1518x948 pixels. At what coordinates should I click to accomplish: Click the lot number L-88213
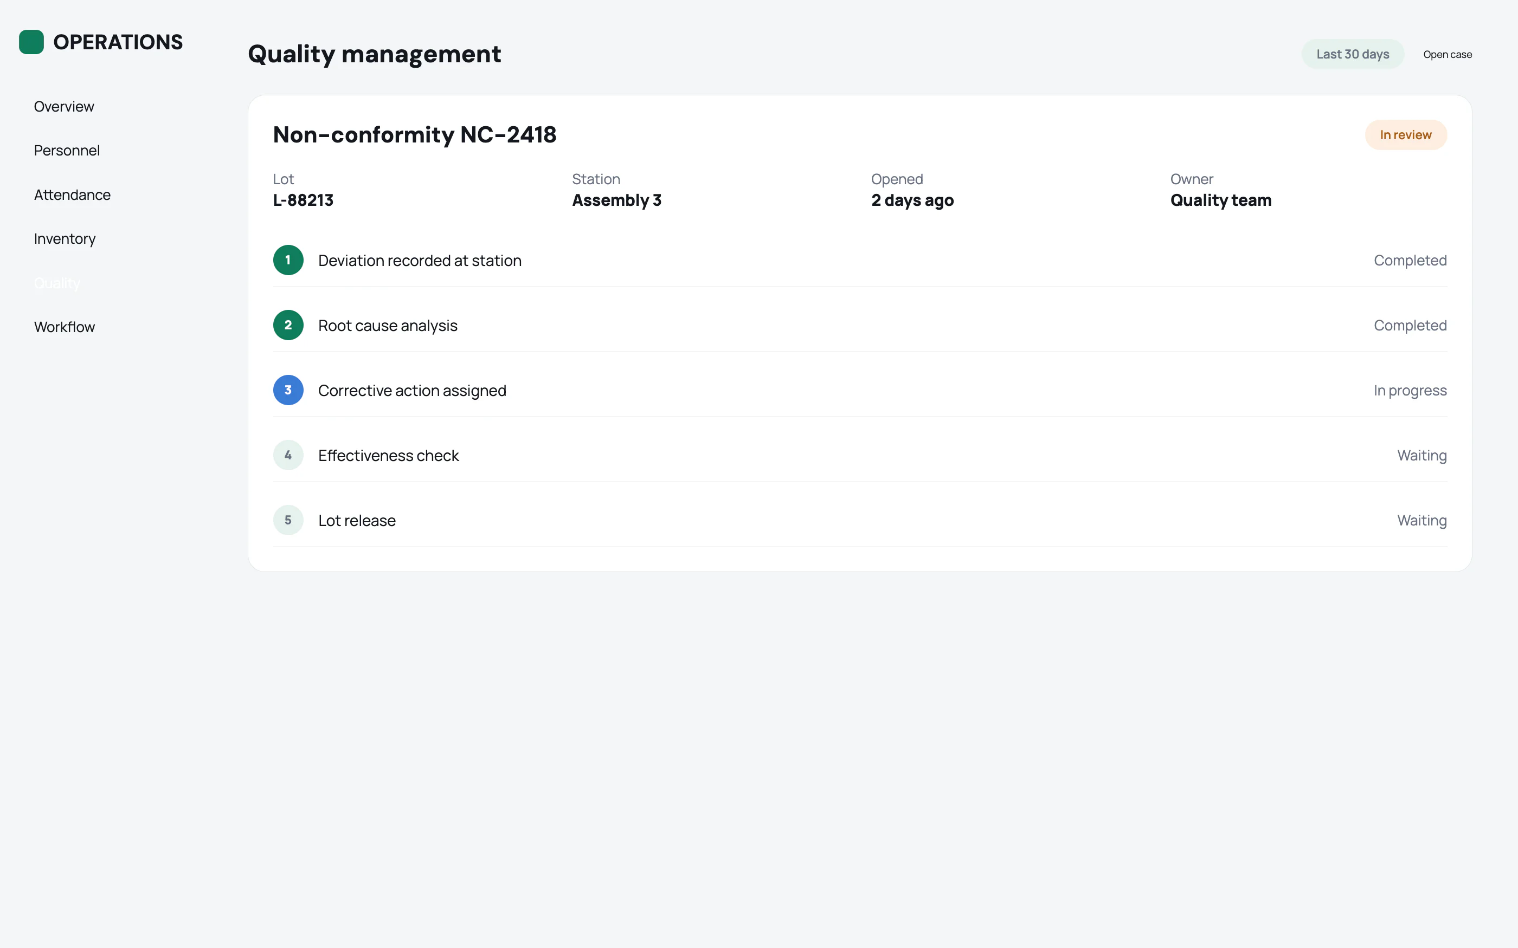point(303,200)
